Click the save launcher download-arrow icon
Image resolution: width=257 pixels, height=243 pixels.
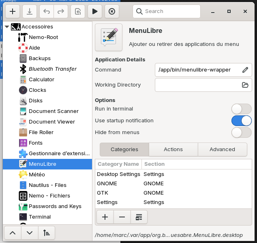tap(30, 11)
